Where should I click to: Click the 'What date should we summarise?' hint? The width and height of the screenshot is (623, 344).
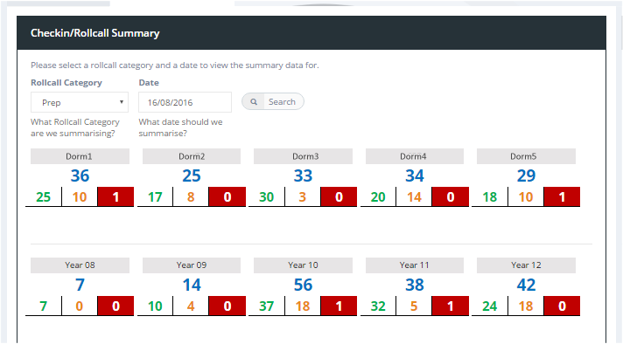tap(180, 127)
